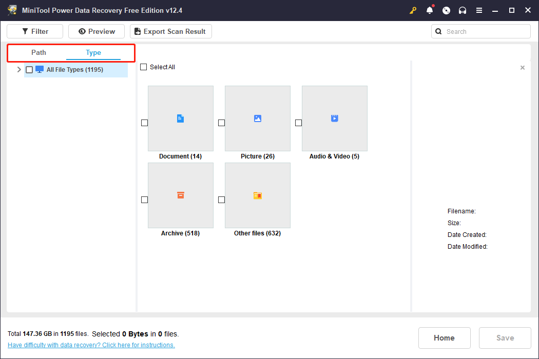This screenshot has height=359, width=539.
Task: Minimize the MiniTool window
Action: pyautogui.click(x=495, y=10)
